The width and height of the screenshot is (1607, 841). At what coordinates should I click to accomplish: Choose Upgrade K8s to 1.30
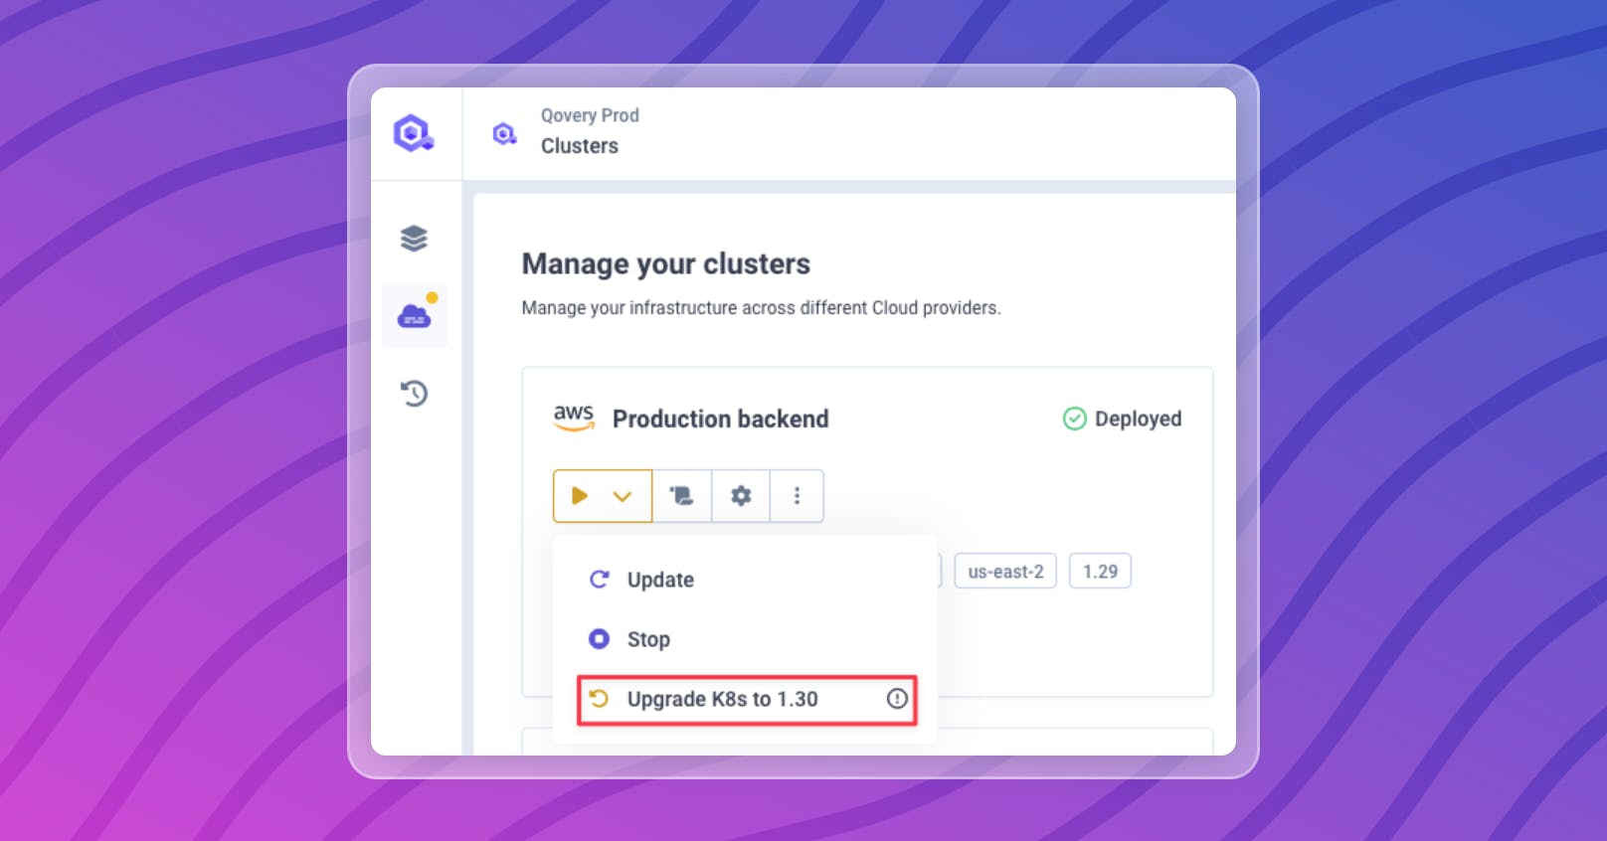click(747, 700)
